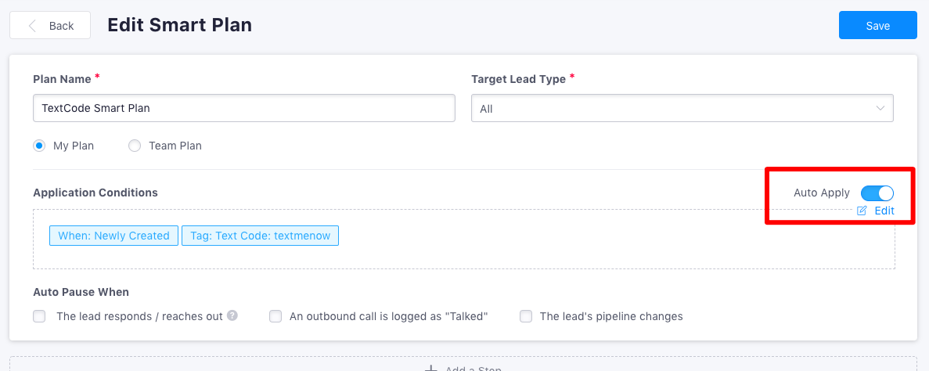Click the plus icon for Add a Step
Screen dimensions: 929x371
(x=430, y=368)
